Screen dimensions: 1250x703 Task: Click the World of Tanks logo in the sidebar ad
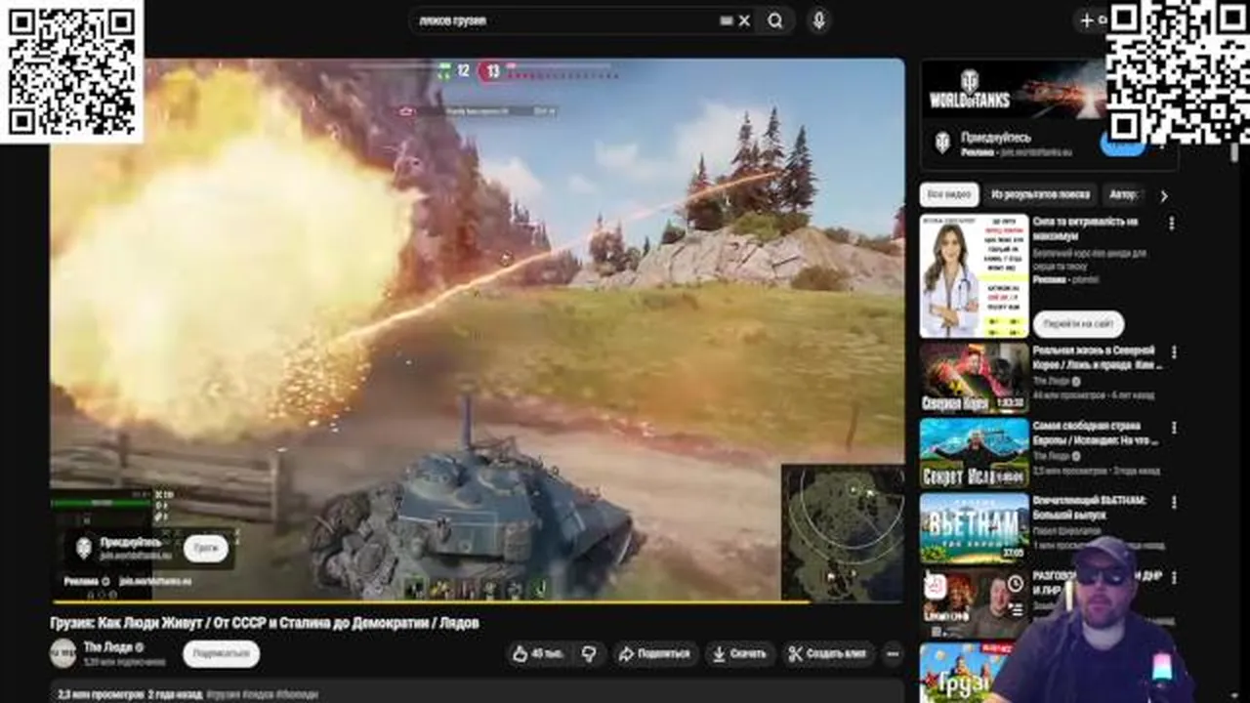tap(942, 143)
